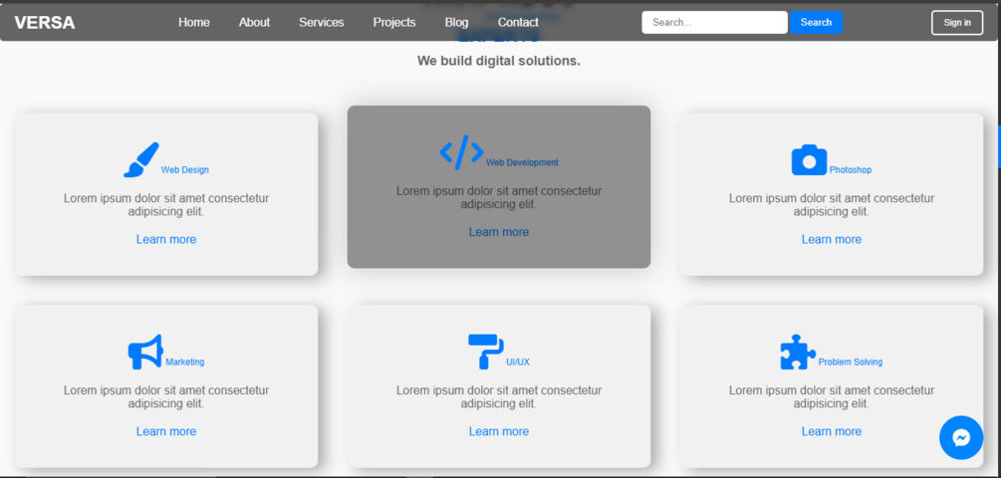Click Learn more under Problem Solving
This screenshot has height=478, width=1001.
(x=832, y=431)
